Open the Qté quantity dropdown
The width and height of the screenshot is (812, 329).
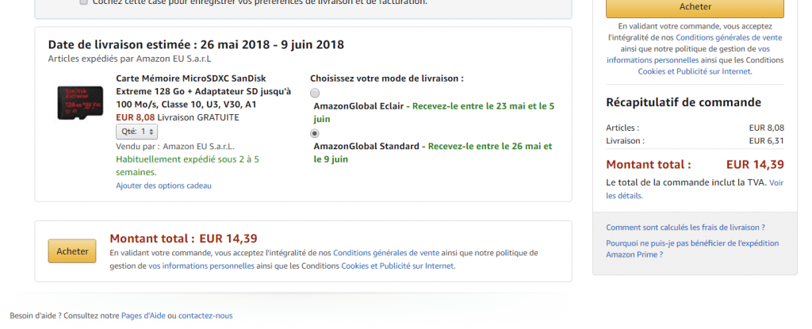(137, 132)
